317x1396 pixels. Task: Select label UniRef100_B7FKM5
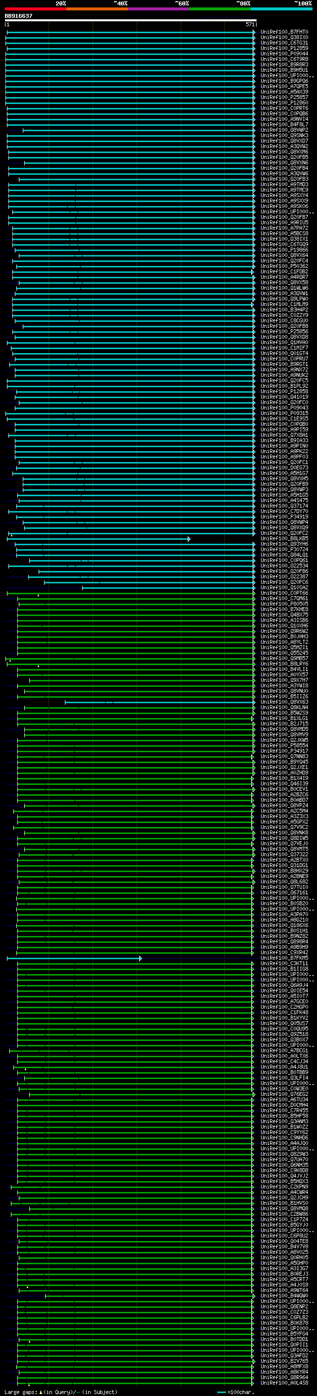click(x=284, y=958)
